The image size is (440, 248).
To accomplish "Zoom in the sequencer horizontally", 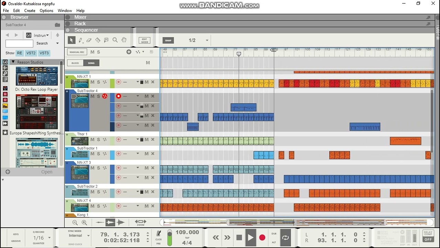I will click(84, 223).
